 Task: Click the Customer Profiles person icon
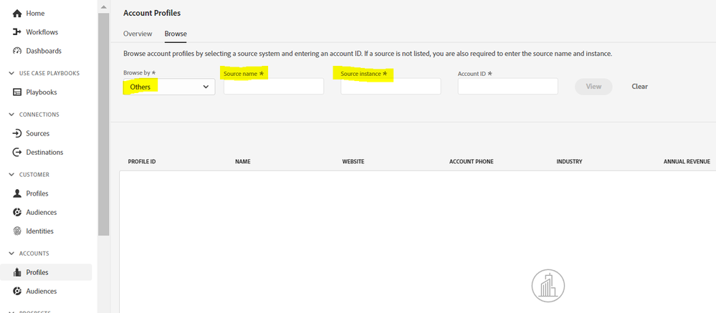[17, 193]
